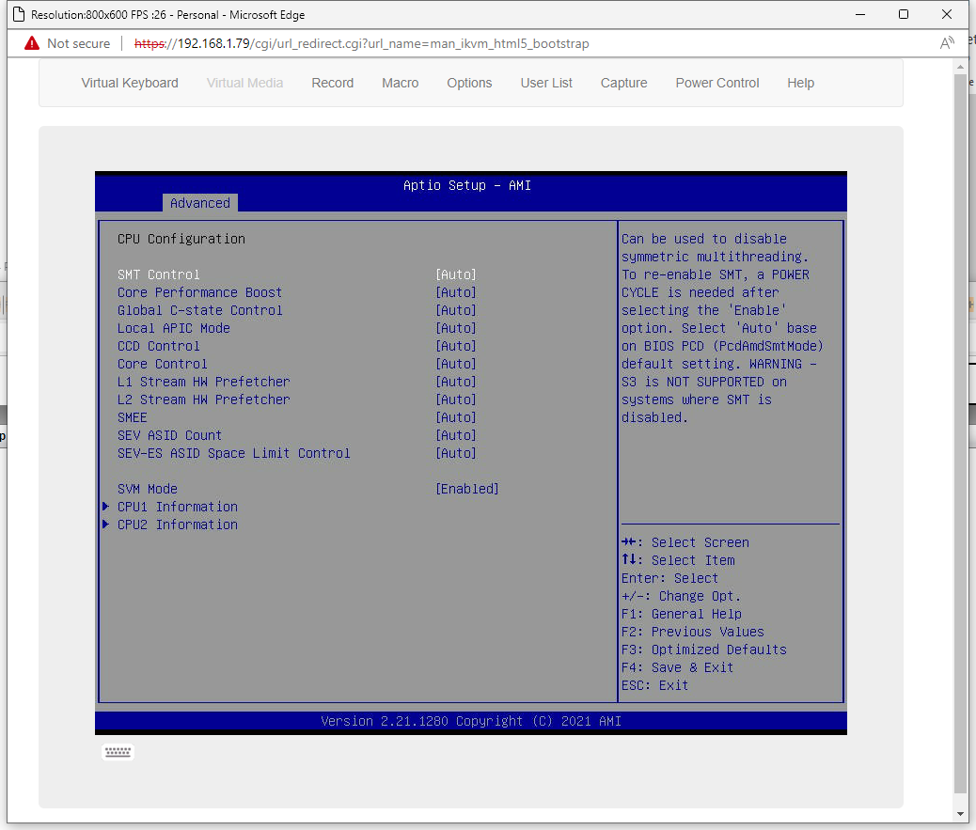This screenshot has height=830, width=976.
Task: Click Local APIC Mode [Auto] value
Action: point(456,328)
